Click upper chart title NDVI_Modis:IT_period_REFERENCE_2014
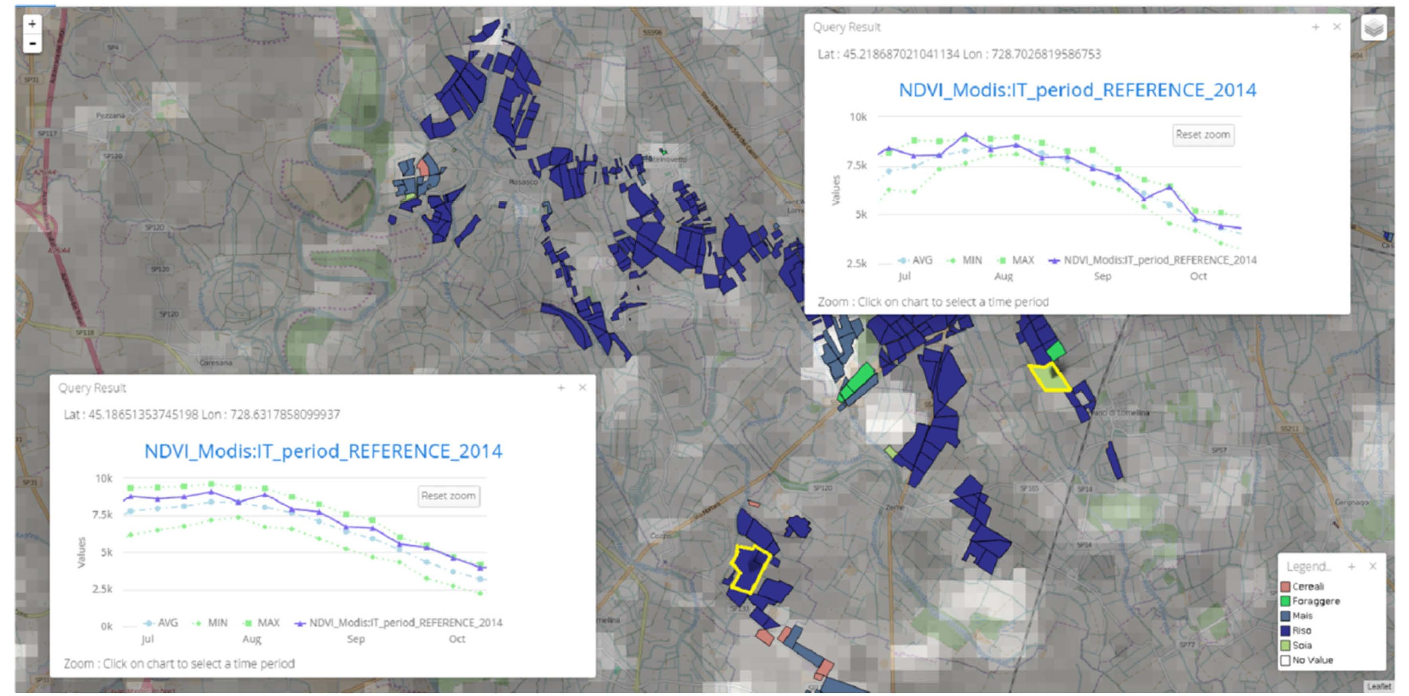 coord(1077,90)
